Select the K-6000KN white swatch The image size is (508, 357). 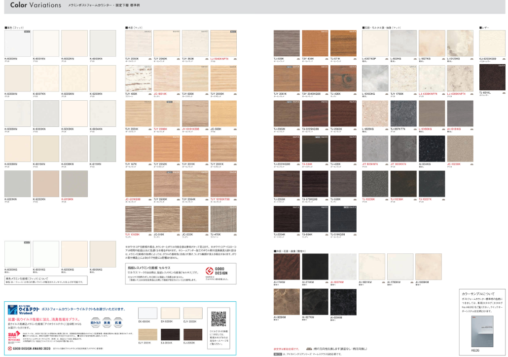click(x=17, y=43)
